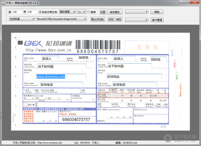Click the 预览 preview button

(119, 19)
